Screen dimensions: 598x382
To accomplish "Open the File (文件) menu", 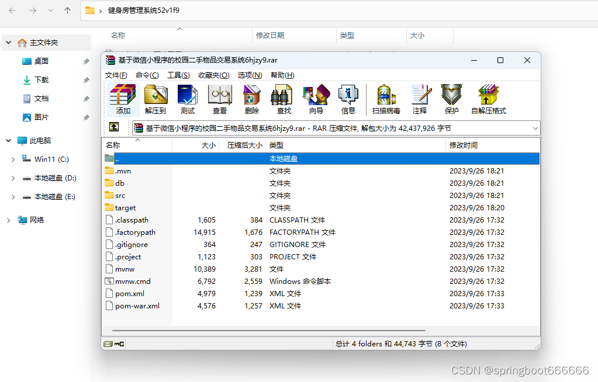I will 116,75.
